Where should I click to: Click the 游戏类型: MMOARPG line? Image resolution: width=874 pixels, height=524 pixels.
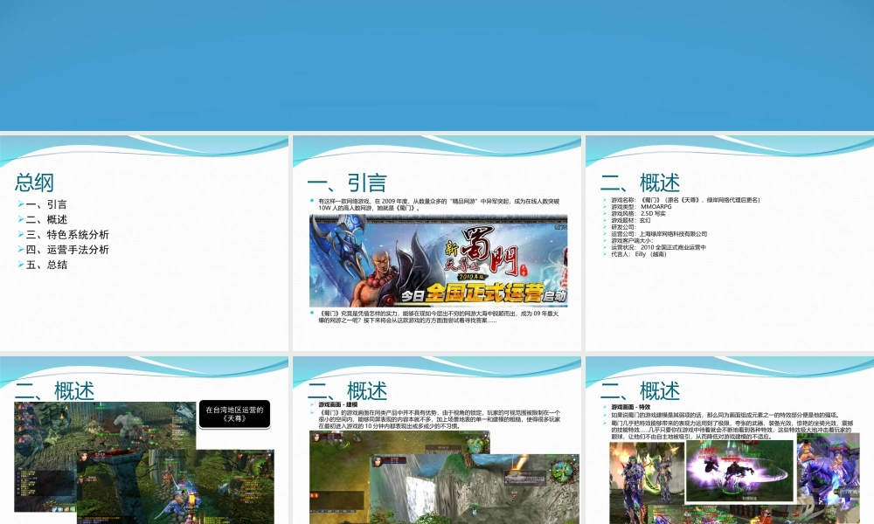tap(641, 207)
